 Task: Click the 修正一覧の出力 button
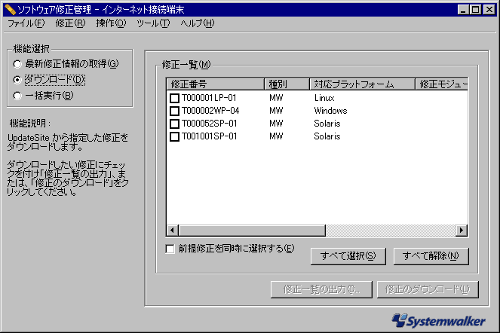(321, 289)
